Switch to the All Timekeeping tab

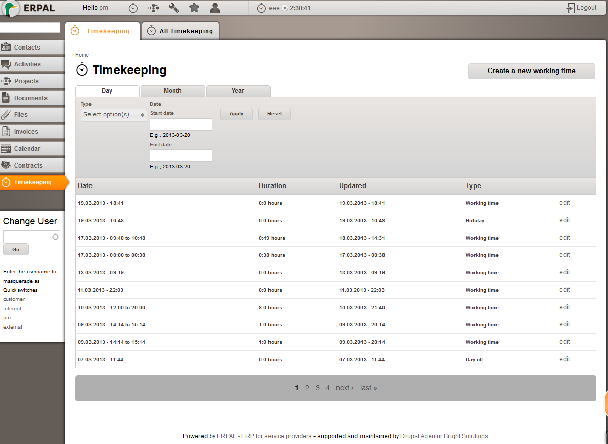[x=181, y=31]
